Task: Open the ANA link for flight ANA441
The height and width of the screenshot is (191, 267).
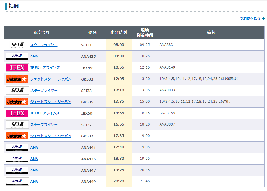Action: tap(34, 147)
